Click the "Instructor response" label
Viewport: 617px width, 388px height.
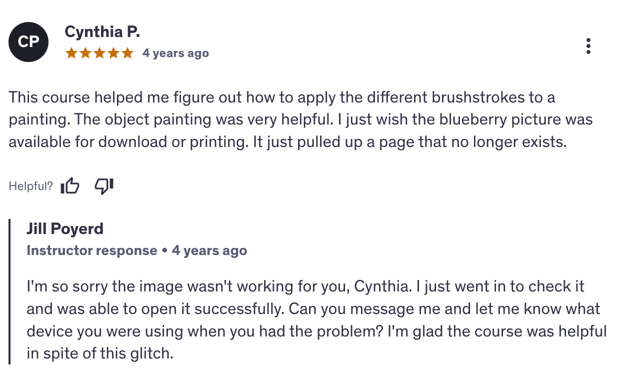click(x=91, y=250)
